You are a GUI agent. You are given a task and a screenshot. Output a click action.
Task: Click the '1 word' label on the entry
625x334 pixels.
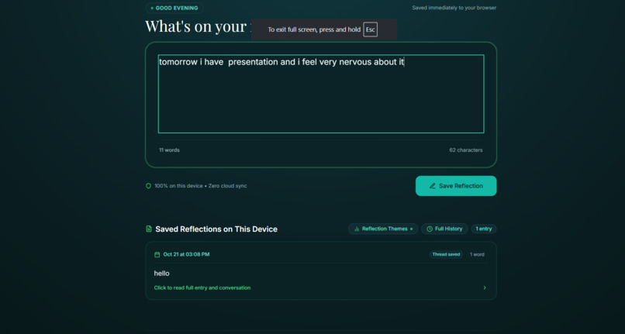[x=477, y=254]
